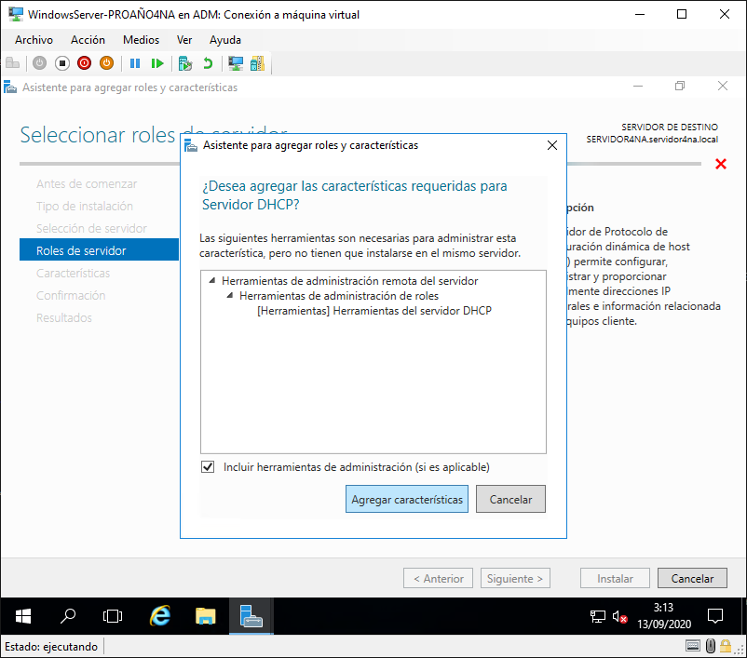Click Estado: ejecutando status text

click(51, 646)
